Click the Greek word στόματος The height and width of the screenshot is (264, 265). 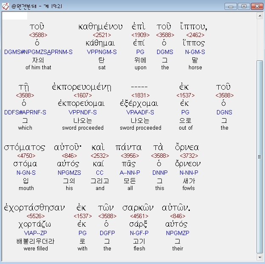pyautogui.click(x=25, y=148)
